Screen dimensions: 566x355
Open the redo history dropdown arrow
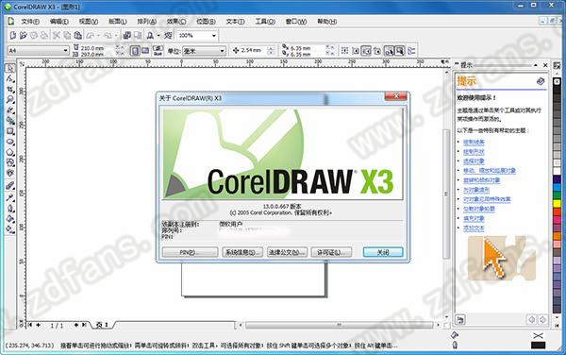116,35
